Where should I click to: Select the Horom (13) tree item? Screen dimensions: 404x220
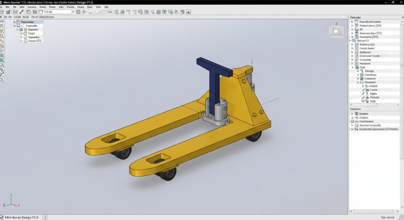(x=35, y=41)
